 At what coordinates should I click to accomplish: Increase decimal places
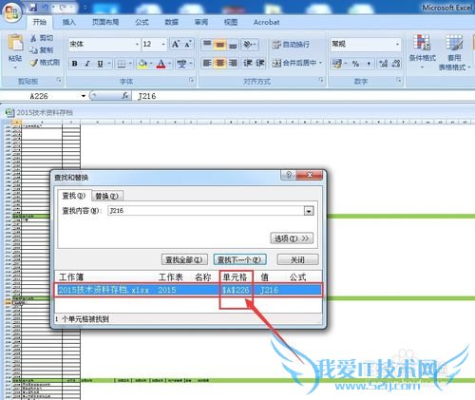(384, 64)
